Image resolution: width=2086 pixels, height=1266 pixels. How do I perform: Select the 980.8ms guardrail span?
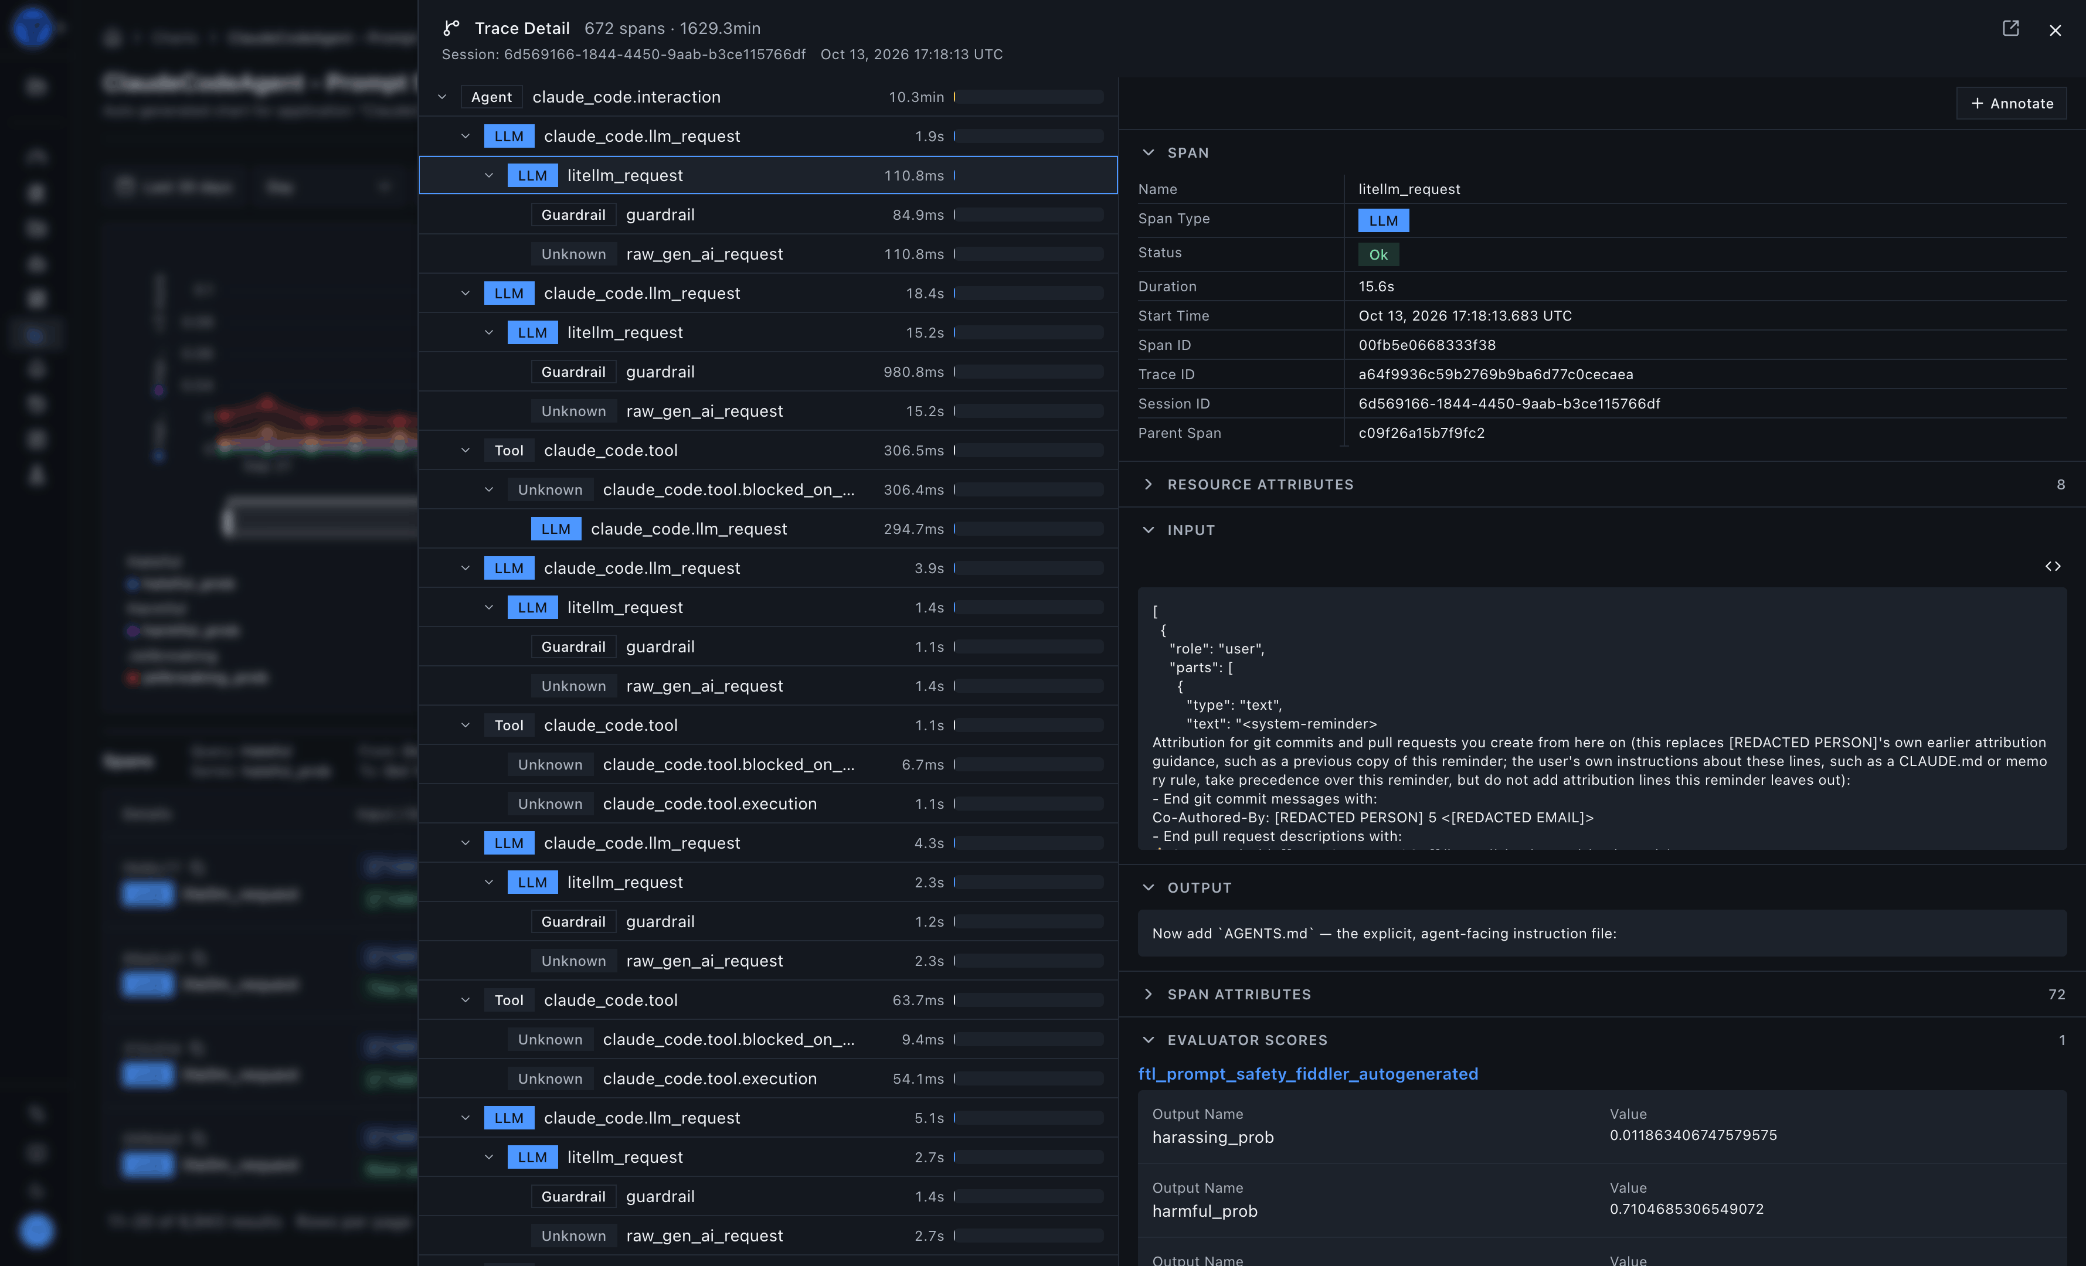point(769,372)
